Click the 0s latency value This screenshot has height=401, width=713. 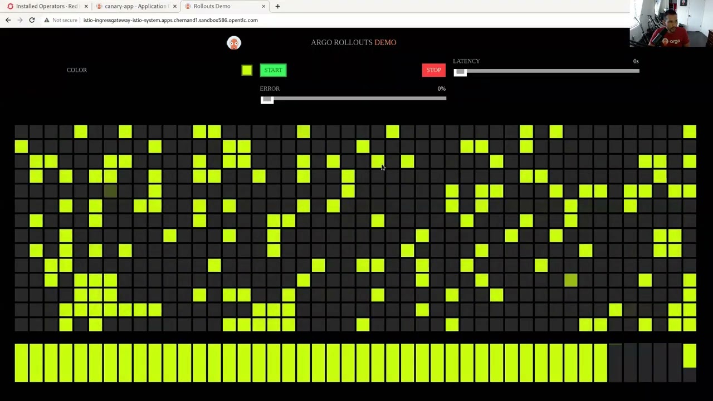[x=636, y=61]
